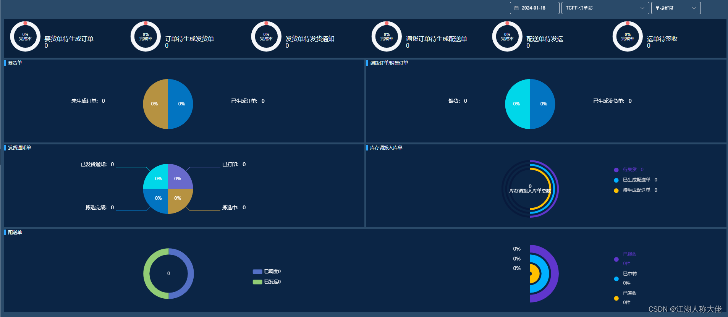Click the calendar icon in the date field
The width and height of the screenshot is (728, 317).
[x=516, y=8]
